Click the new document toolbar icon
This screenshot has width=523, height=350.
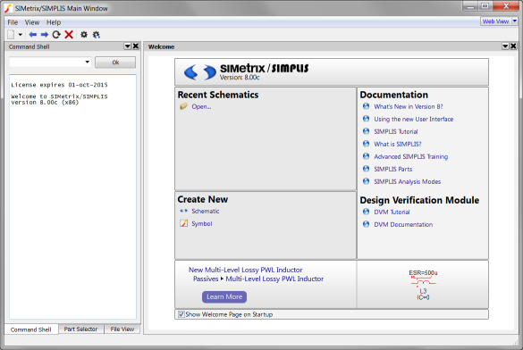point(11,34)
